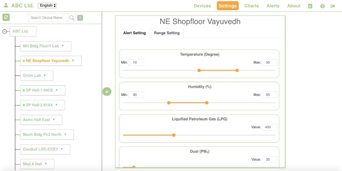This screenshot has height=171, width=342.
Task: Expand the NE Shopfloor Vayuvedh dropdown arrow
Action: coord(73,61)
